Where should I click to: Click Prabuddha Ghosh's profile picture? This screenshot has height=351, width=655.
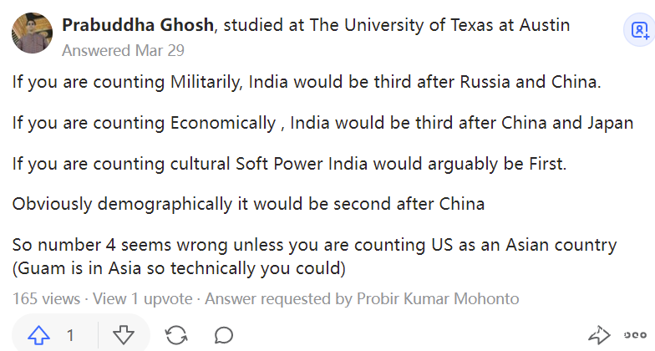pyautogui.click(x=32, y=33)
